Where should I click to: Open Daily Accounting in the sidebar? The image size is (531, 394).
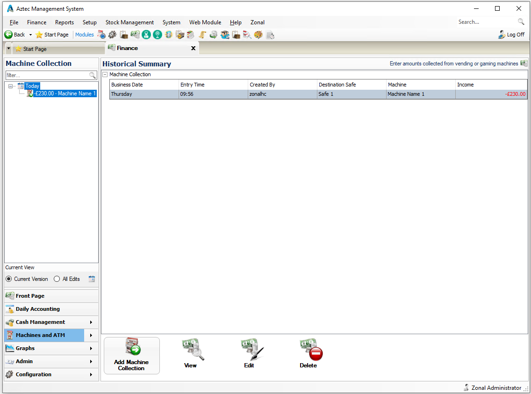tap(38, 309)
